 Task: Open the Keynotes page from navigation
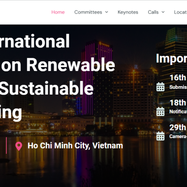click(x=128, y=12)
